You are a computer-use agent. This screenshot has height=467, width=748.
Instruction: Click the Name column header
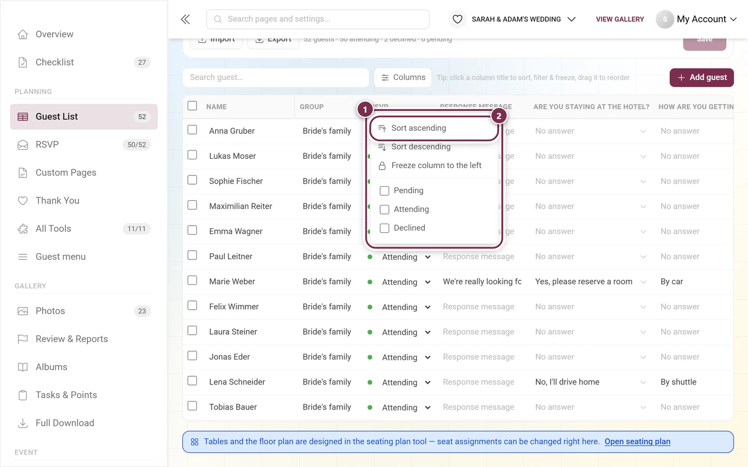(217, 107)
